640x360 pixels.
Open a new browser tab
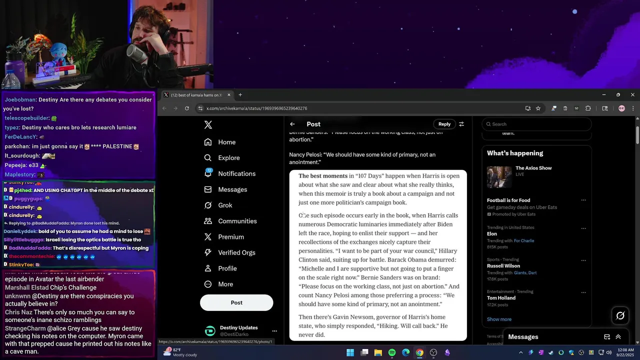point(240,95)
